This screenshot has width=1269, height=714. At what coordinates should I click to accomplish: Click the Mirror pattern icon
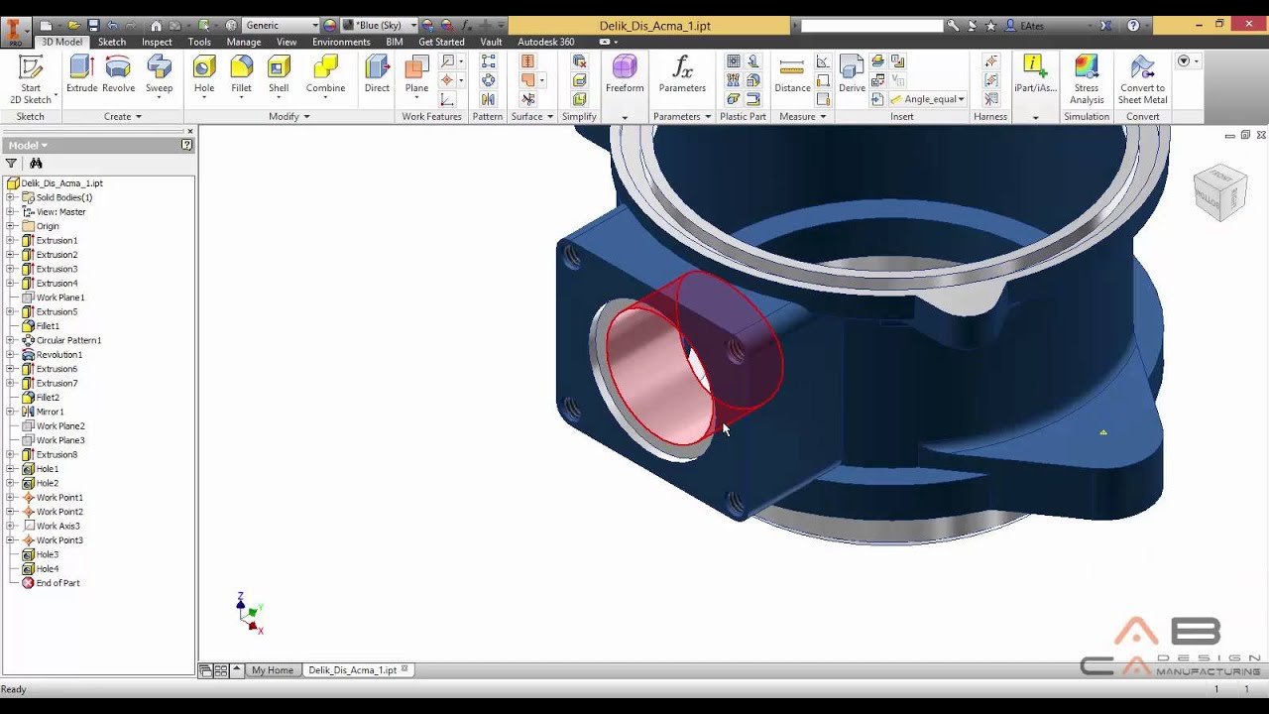[x=488, y=99]
